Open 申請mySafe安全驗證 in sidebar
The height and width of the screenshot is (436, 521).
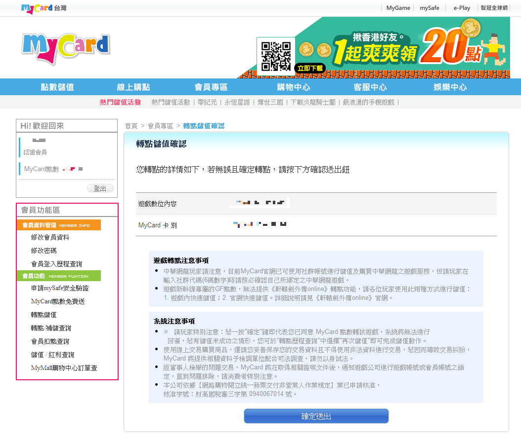point(60,288)
